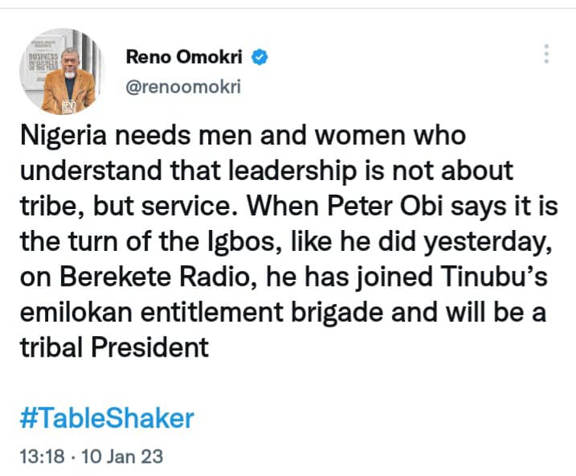Click the word leadership in the tweet
The height and width of the screenshot is (476, 576).
[292, 171]
